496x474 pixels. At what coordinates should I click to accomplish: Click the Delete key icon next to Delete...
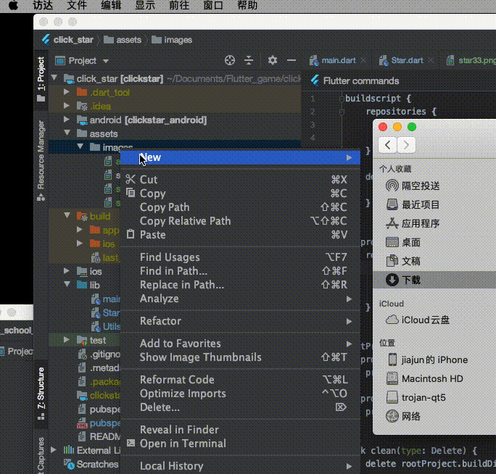[341, 407]
